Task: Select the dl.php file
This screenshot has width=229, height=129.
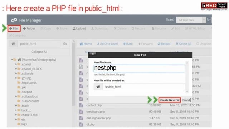Action: pos(91,124)
